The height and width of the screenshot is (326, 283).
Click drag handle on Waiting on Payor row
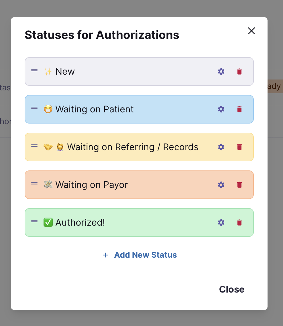[x=34, y=183]
